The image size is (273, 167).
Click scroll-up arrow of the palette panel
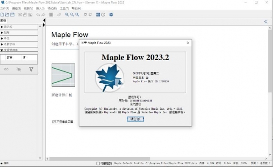point(40,26)
